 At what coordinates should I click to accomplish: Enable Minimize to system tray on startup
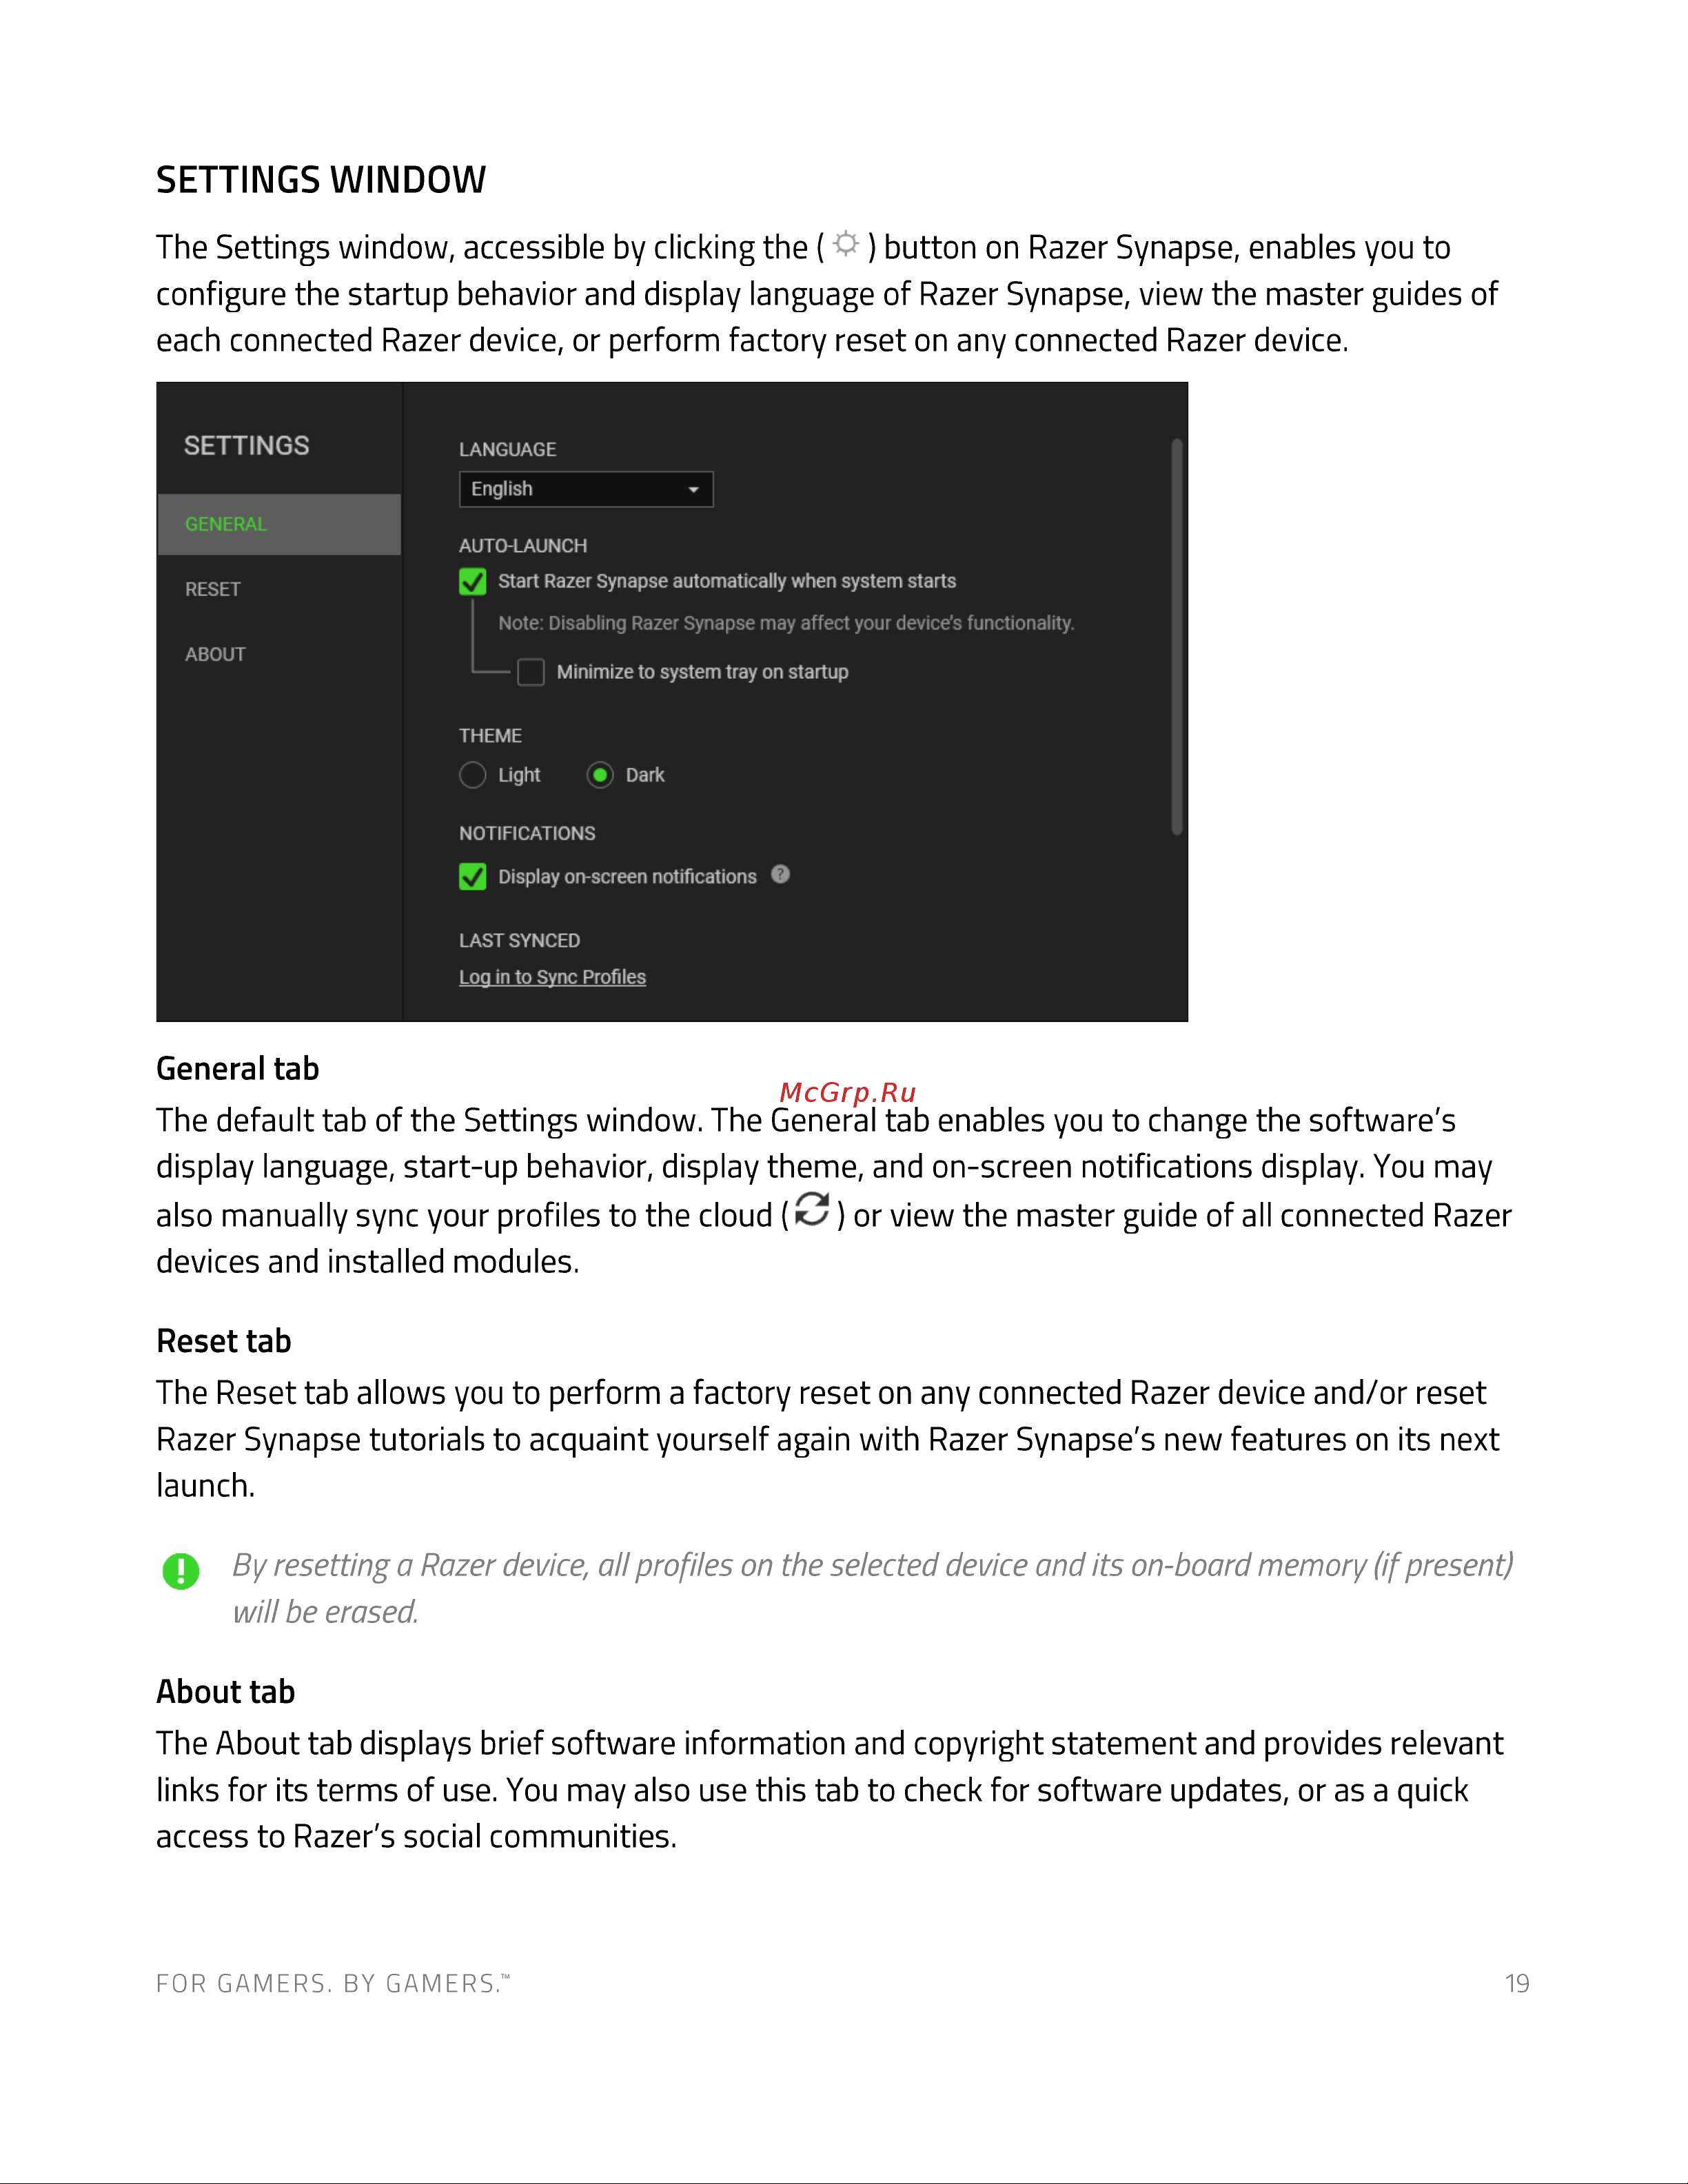(x=531, y=671)
